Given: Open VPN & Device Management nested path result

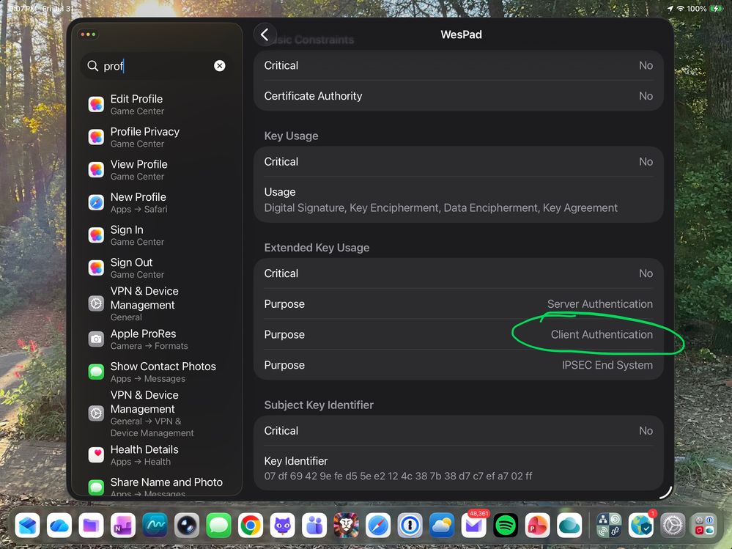Looking at the screenshot, I should [x=157, y=413].
